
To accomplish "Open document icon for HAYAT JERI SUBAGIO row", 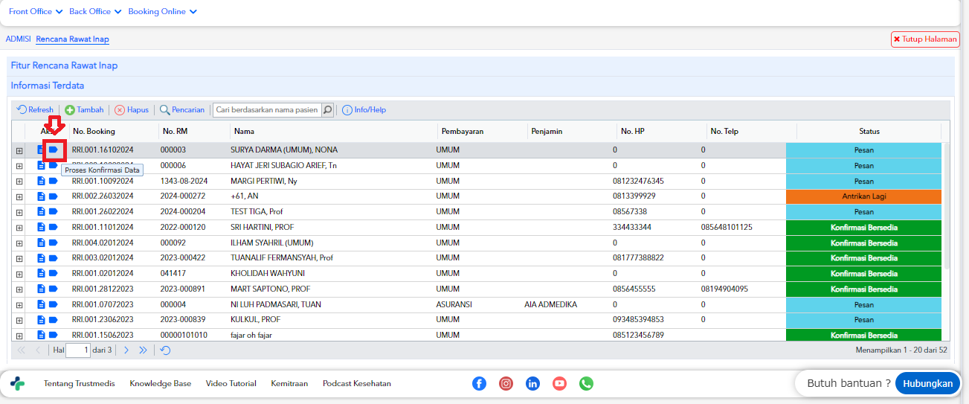I will pos(42,165).
